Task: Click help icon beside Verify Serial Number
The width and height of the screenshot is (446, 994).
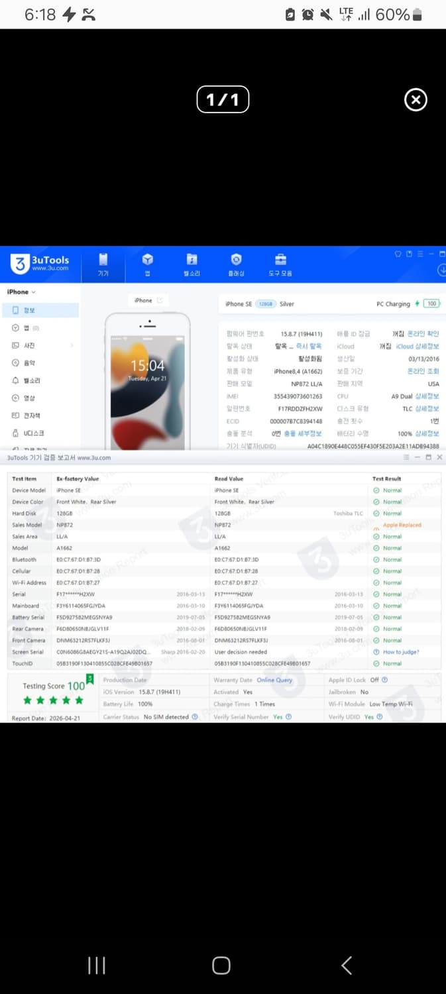Action: click(x=288, y=717)
